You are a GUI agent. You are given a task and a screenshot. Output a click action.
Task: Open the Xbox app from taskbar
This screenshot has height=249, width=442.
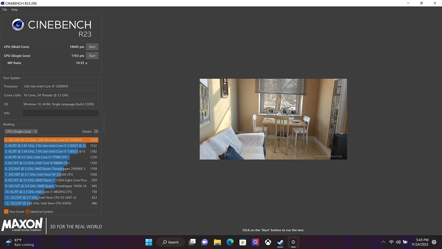[x=268, y=242]
